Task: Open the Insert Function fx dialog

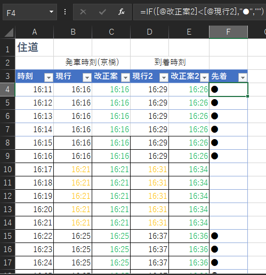Action: pyautogui.click(x=122, y=12)
